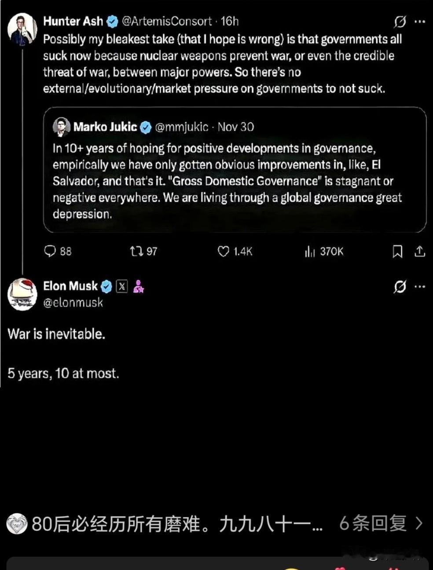The width and height of the screenshot is (433, 570).
Task: Open Hunter Ash's profile picture
Action: pyautogui.click(x=22, y=29)
